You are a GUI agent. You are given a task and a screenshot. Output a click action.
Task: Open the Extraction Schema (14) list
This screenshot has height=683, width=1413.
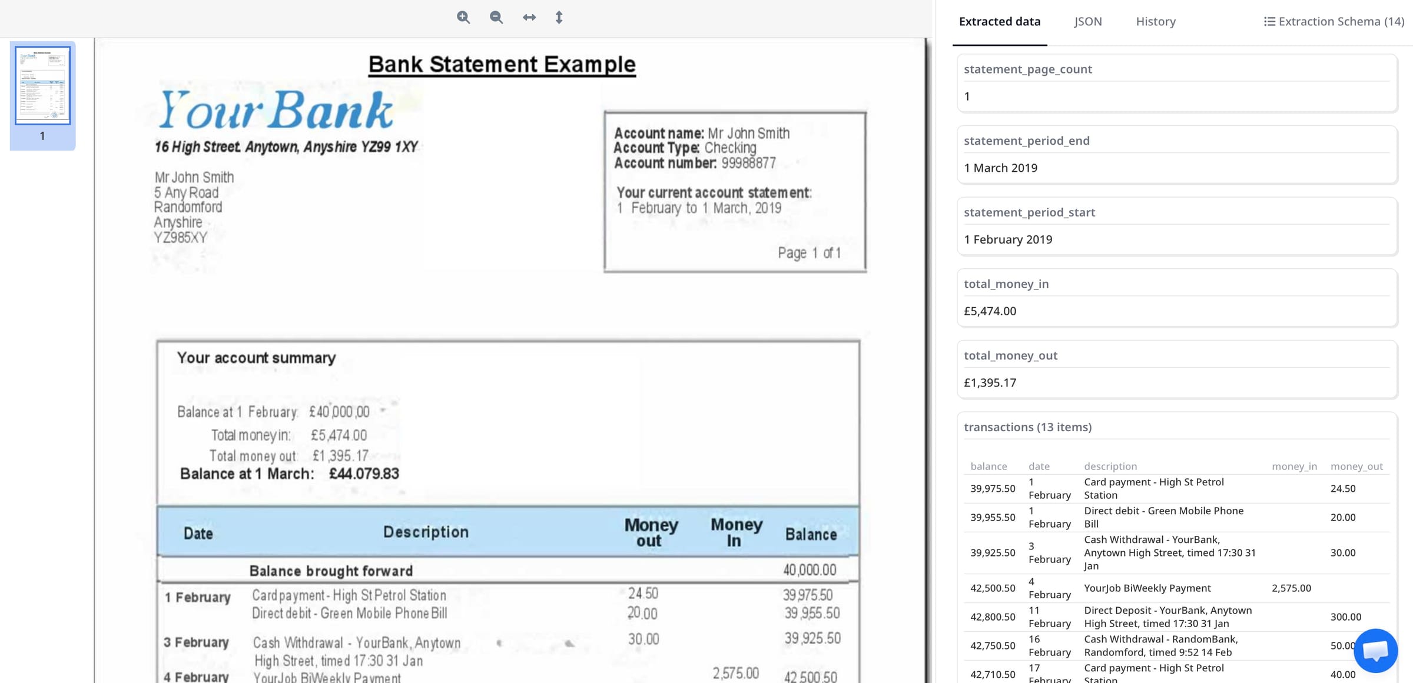click(1334, 22)
